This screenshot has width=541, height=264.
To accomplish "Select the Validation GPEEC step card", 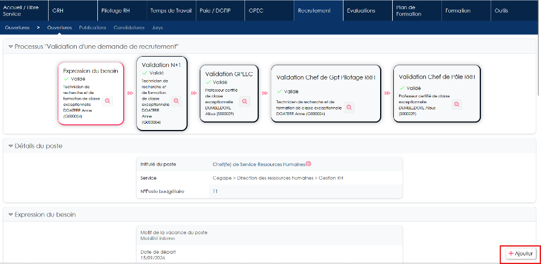I will coord(229,93).
